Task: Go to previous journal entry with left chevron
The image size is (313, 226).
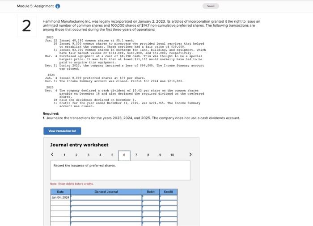Action: pyautogui.click(x=52, y=155)
